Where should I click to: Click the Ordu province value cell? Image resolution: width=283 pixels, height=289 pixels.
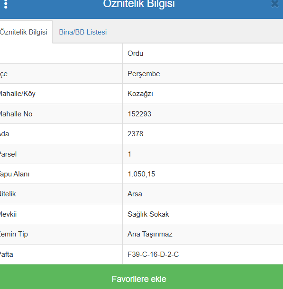click(203, 53)
